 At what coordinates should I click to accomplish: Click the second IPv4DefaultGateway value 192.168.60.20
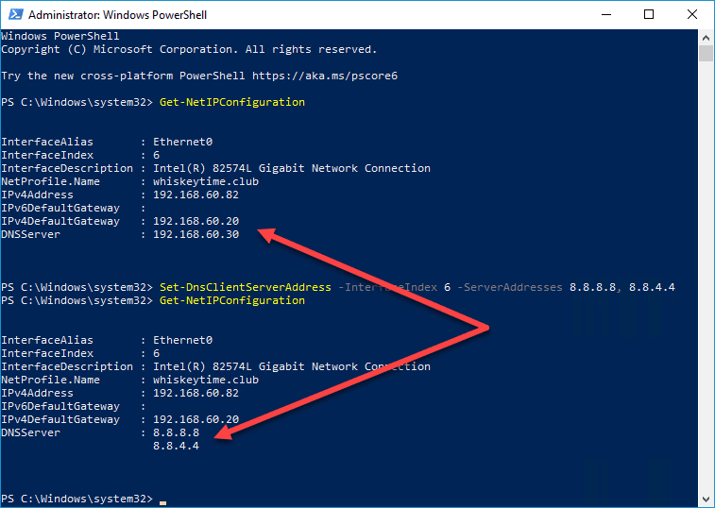click(x=196, y=419)
